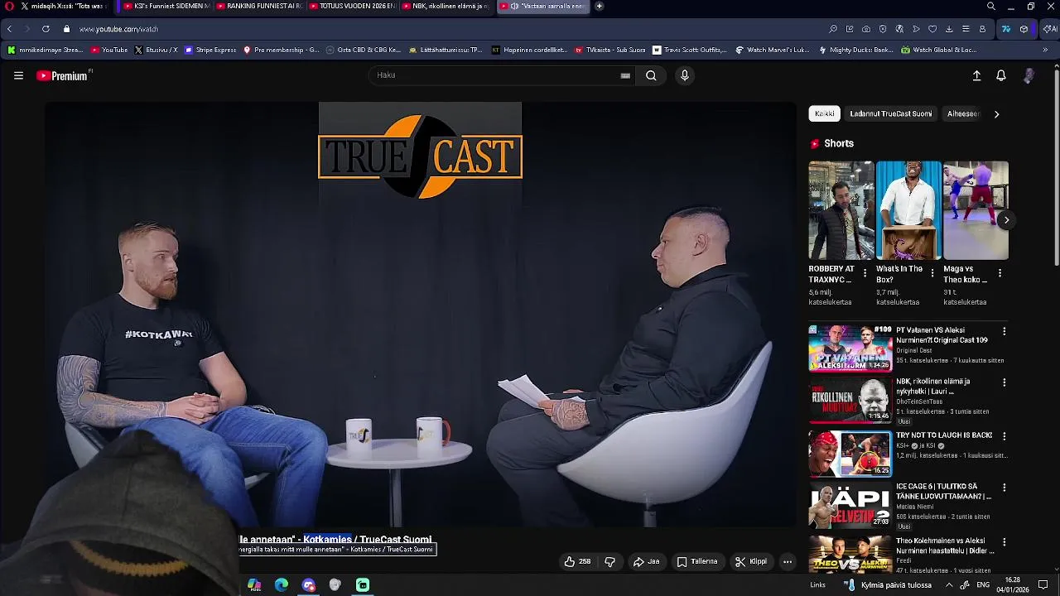
Task: Open more video actions three-dot menu
Action: 788,561
